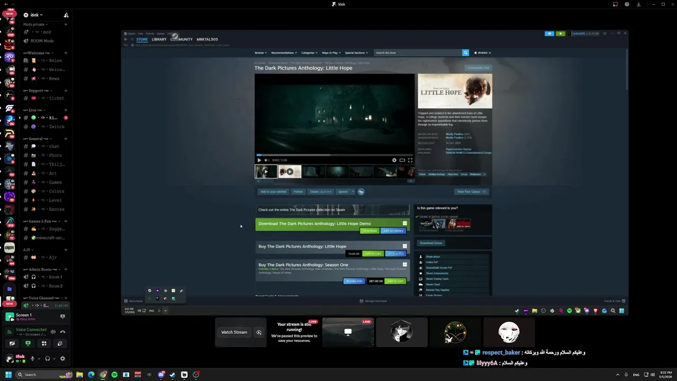Open the activities icon in voice panel
This screenshot has width=677, height=381.
(x=44, y=343)
